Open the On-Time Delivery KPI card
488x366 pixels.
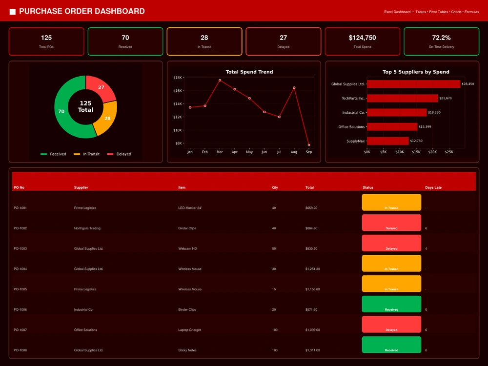[x=441, y=41]
